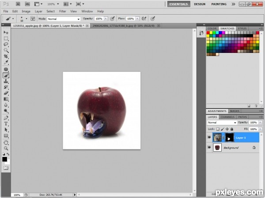This screenshot has height=198, width=265.
Task: Toggle lock image pixels
Action: point(223,129)
